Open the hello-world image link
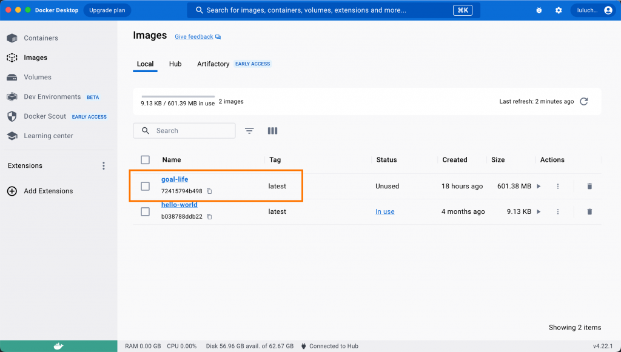This screenshot has height=352, width=621. coord(180,205)
